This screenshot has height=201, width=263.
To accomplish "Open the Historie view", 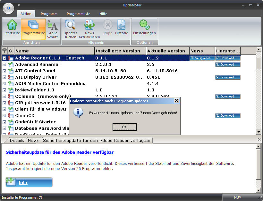I will click(x=122, y=27).
